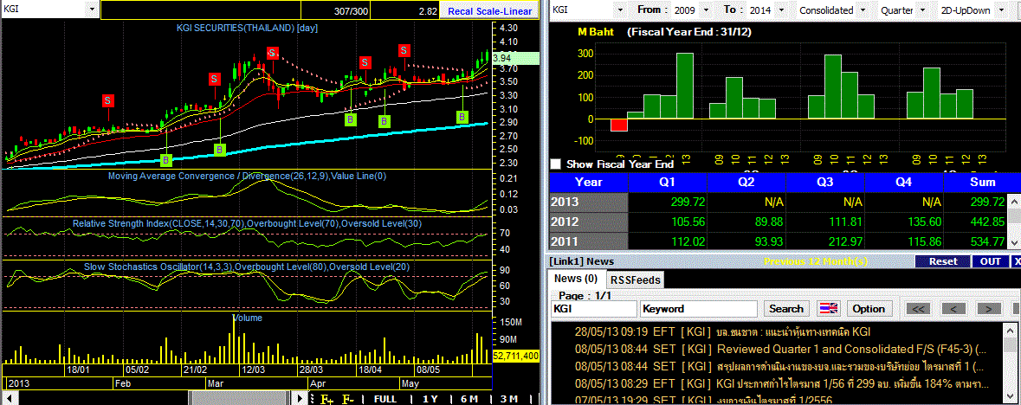
Task: Click the Keyword news search field
Action: coord(699,309)
